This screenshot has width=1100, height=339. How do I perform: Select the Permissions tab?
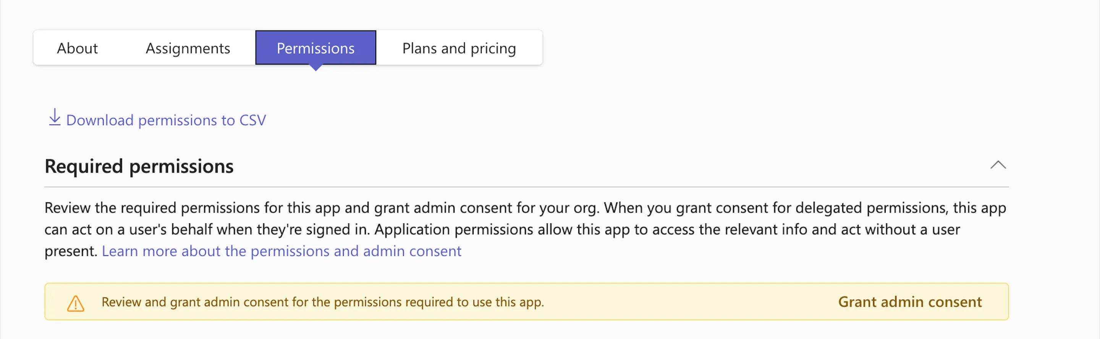pyautogui.click(x=315, y=48)
